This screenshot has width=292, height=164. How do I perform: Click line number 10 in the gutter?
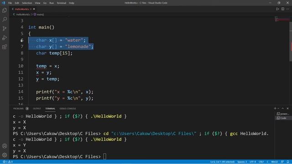(x=21, y=66)
